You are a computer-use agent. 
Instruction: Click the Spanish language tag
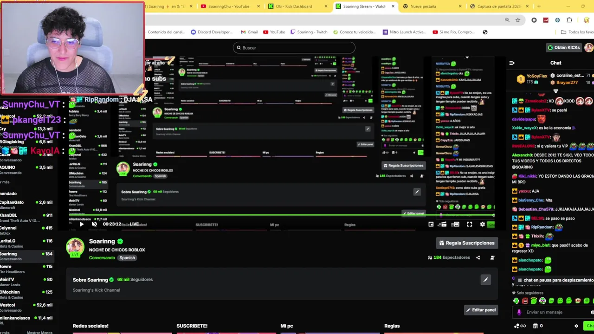pos(127,258)
